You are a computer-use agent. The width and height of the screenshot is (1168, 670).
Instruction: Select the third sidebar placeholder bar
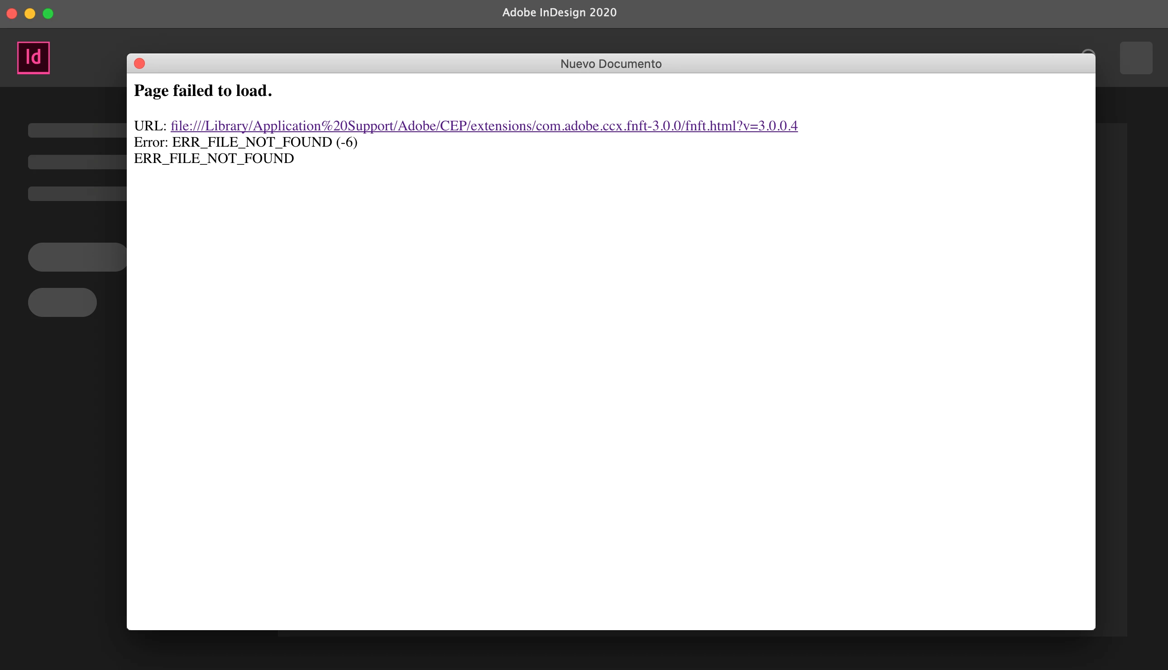point(77,194)
